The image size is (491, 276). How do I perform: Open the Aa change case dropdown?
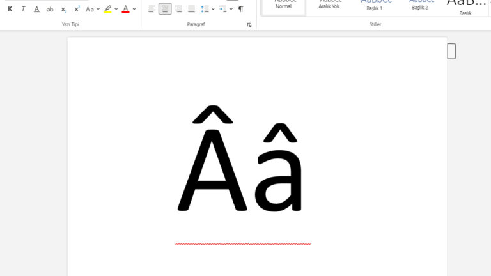pyautogui.click(x=93, y=9)
